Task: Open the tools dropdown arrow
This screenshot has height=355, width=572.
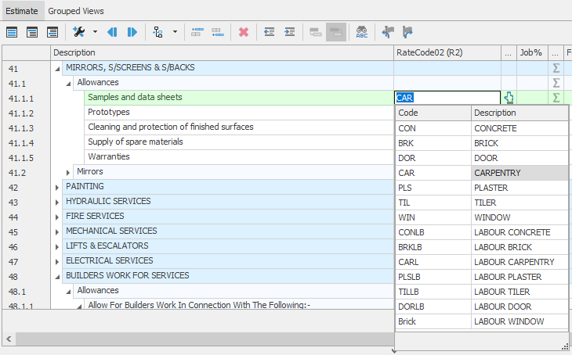Action: pos(96,32)
